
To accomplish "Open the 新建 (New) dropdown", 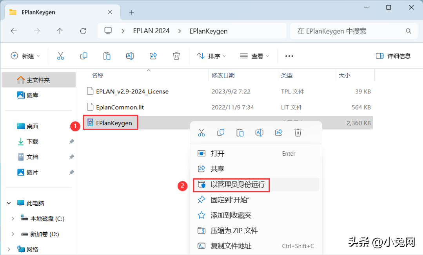I will tap(25, 56).
